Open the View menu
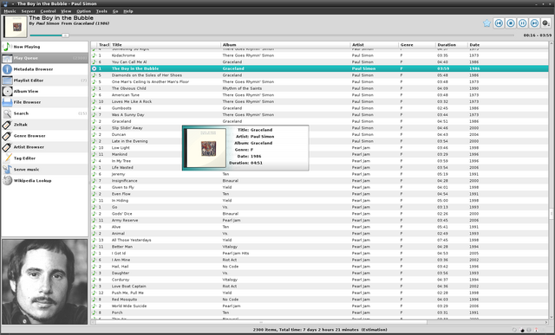Screen dimensions: 555x335 pos(66,11)
